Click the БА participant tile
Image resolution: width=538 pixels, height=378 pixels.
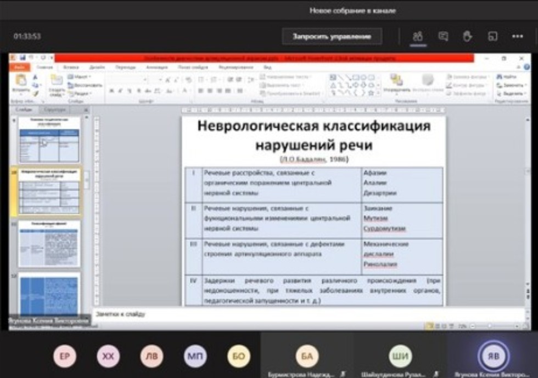point(306,357)
